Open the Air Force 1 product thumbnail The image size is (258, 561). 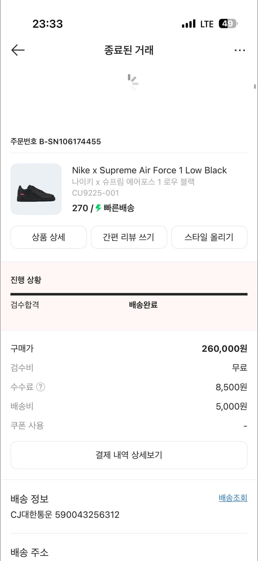click(36, 189)
